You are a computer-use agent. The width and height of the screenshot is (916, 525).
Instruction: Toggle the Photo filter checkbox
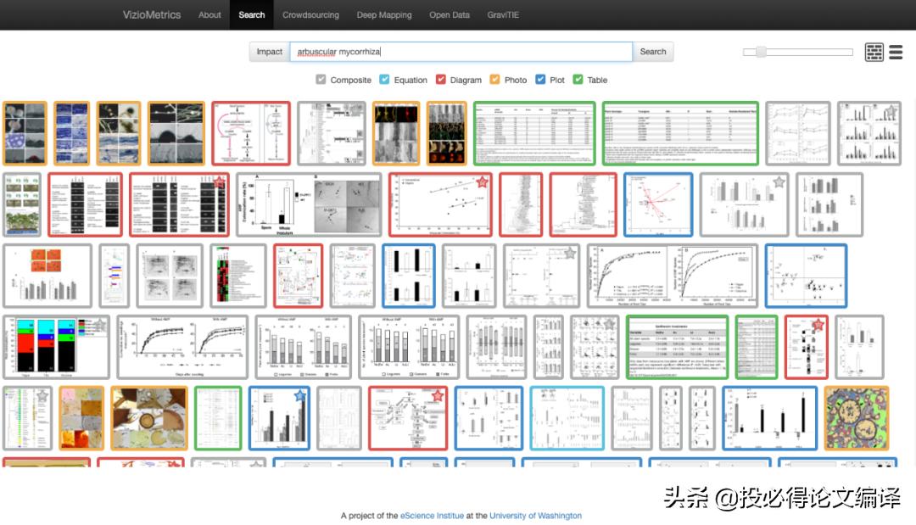point(494,80)
